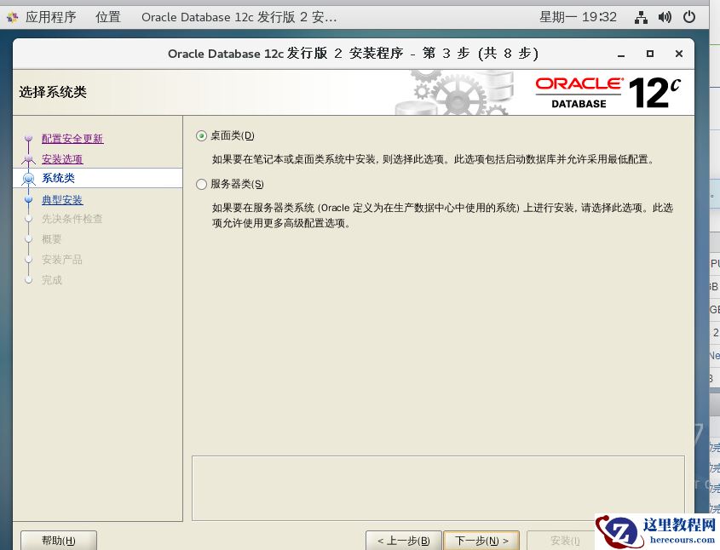This screenshot has height=550, width=720.
Task: Click the 服务器类 description text
Action: point(442,215)
